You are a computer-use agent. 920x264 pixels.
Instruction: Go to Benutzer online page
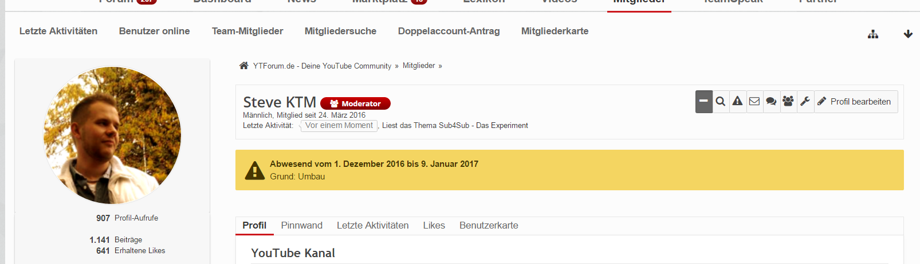point(154,31)
